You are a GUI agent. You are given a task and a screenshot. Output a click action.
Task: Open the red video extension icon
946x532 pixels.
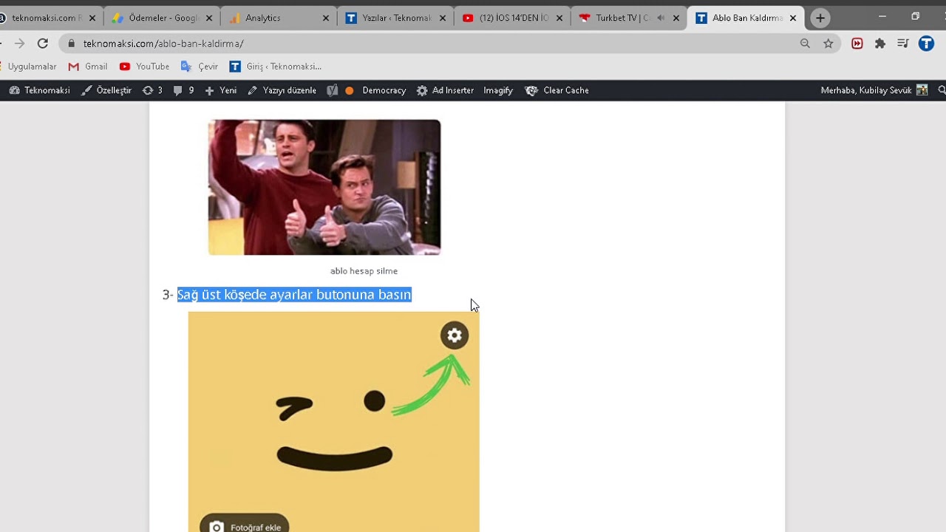point(857,44)
